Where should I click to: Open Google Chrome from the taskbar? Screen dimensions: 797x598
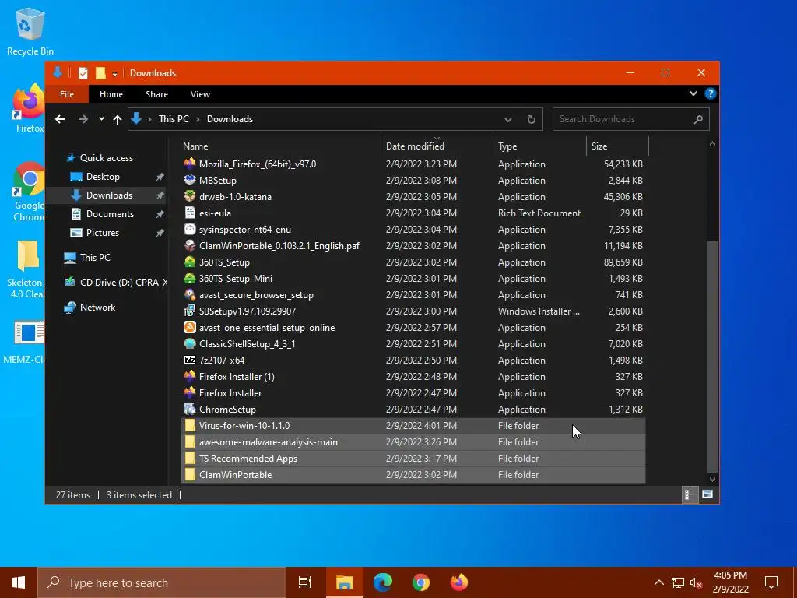click(421, 582)
